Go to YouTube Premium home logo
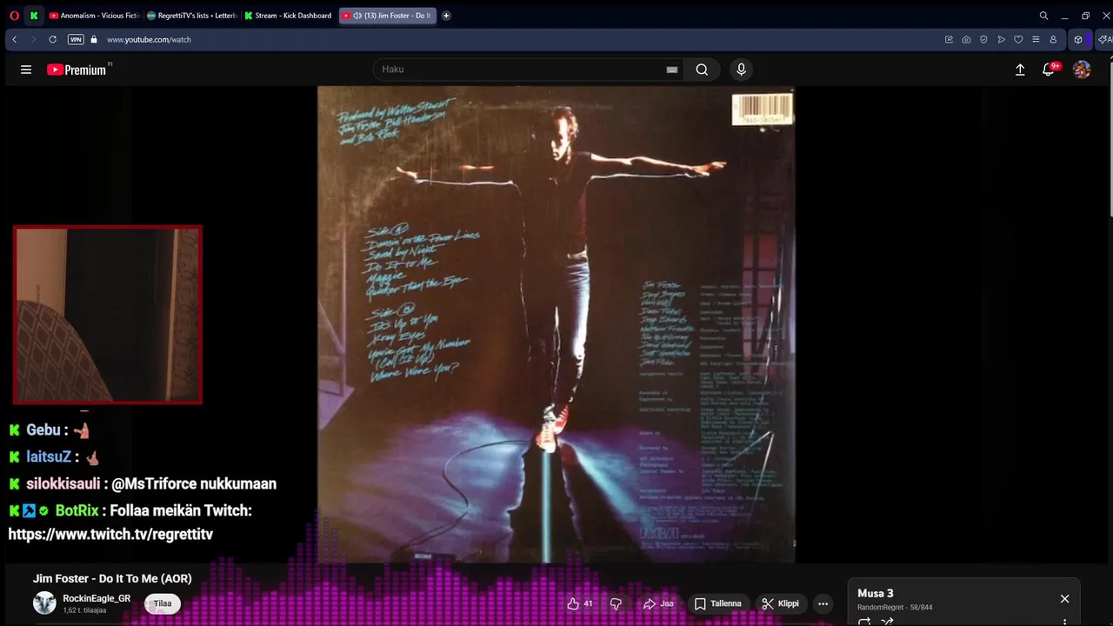 point(77,70)
